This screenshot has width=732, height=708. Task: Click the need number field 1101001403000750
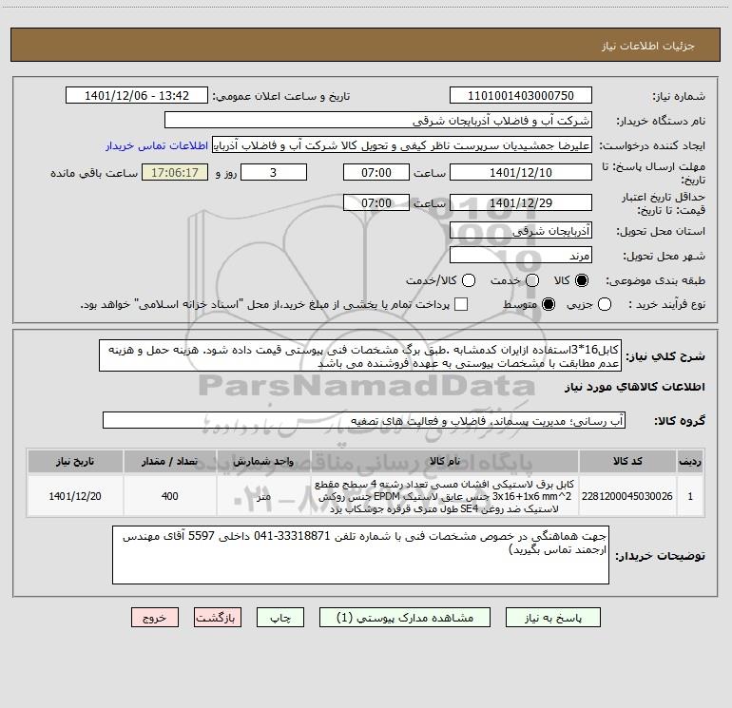[521, 96]
